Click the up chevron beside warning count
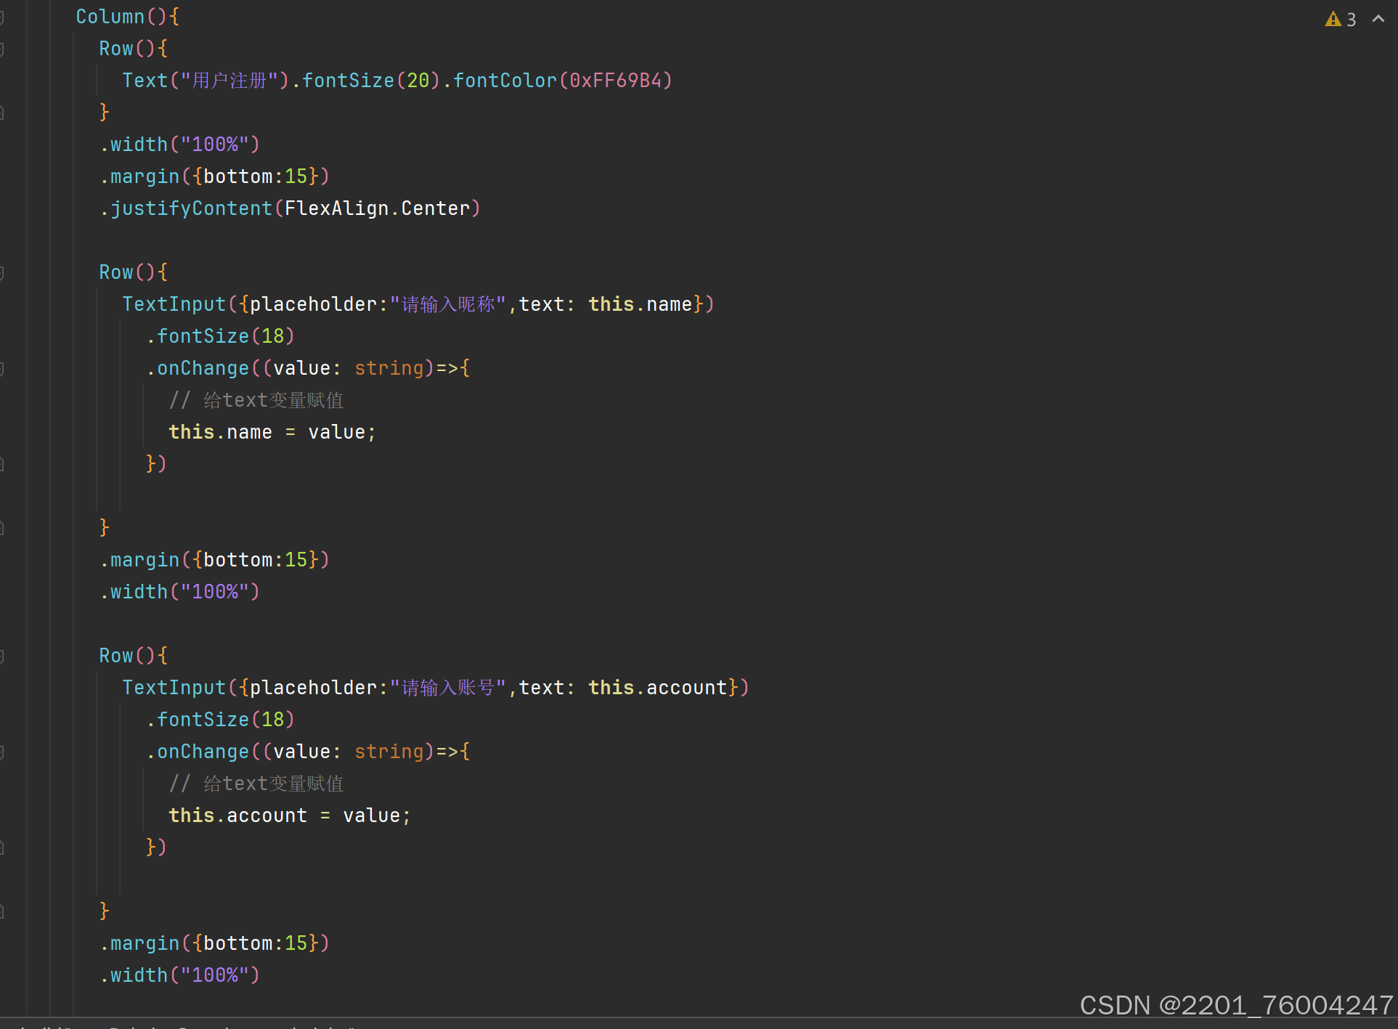This screenshot has height=1029, width=1398. (1378, 19)
